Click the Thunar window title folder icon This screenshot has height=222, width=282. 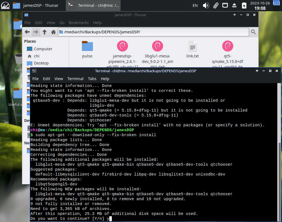(x=26, y=15)
